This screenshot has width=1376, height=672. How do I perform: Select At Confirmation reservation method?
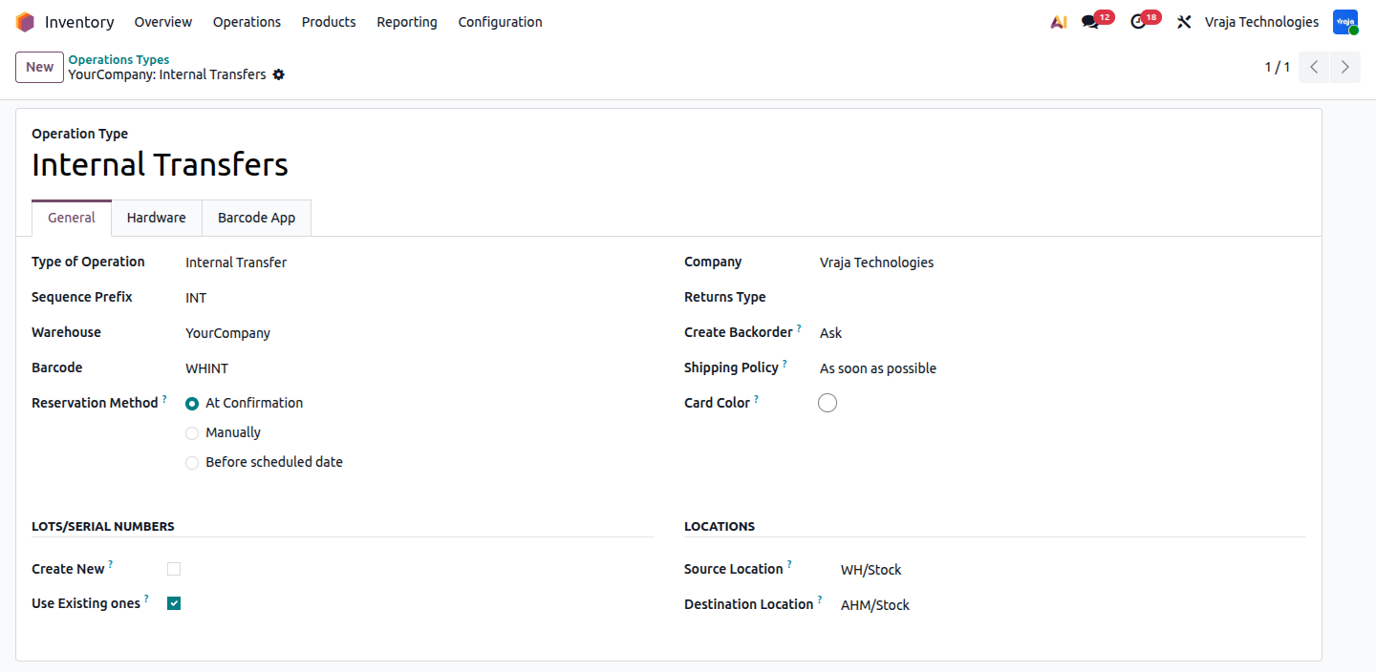[x=192, y=404]
